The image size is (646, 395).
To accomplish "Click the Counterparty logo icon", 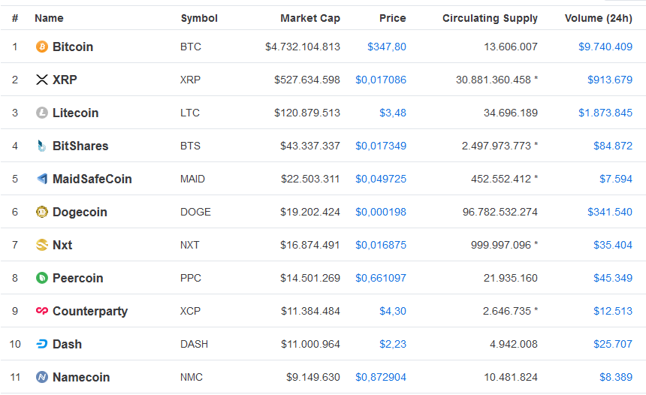I will [x=41, y=311].
